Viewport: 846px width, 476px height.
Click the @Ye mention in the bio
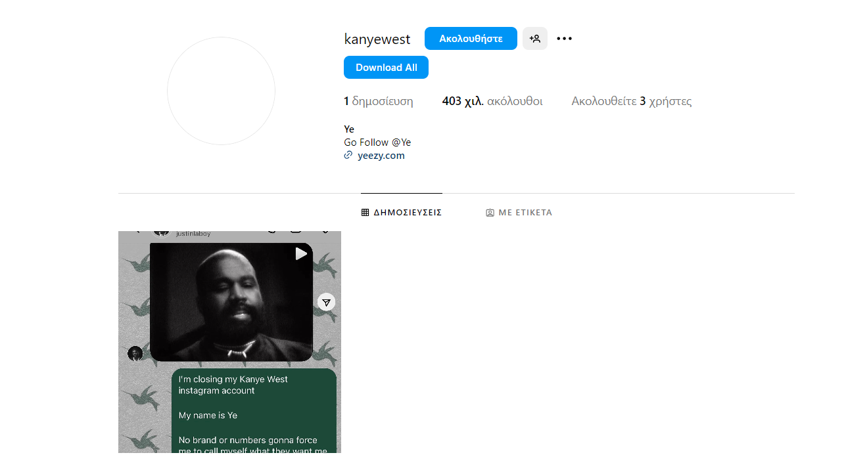coord(401,142)
